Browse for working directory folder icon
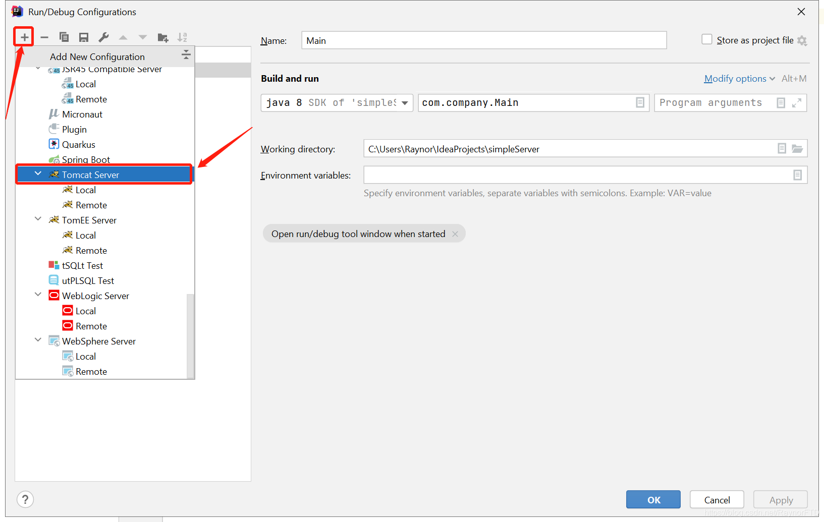This screenshot has width=824, height=522. pos(797,148)
